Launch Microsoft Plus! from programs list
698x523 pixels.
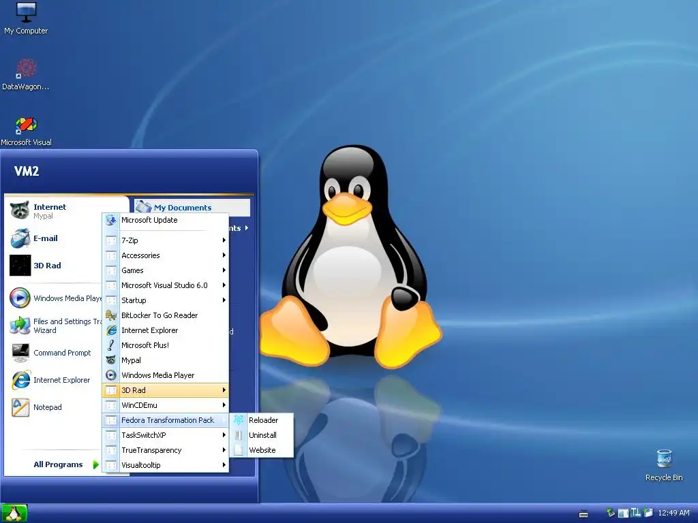tap(166, 345)
